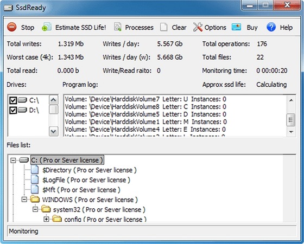The height and width of the screenshot is (244, 304).
Task: Click Drives list scroll down arrow
Action: click(54, 132)
